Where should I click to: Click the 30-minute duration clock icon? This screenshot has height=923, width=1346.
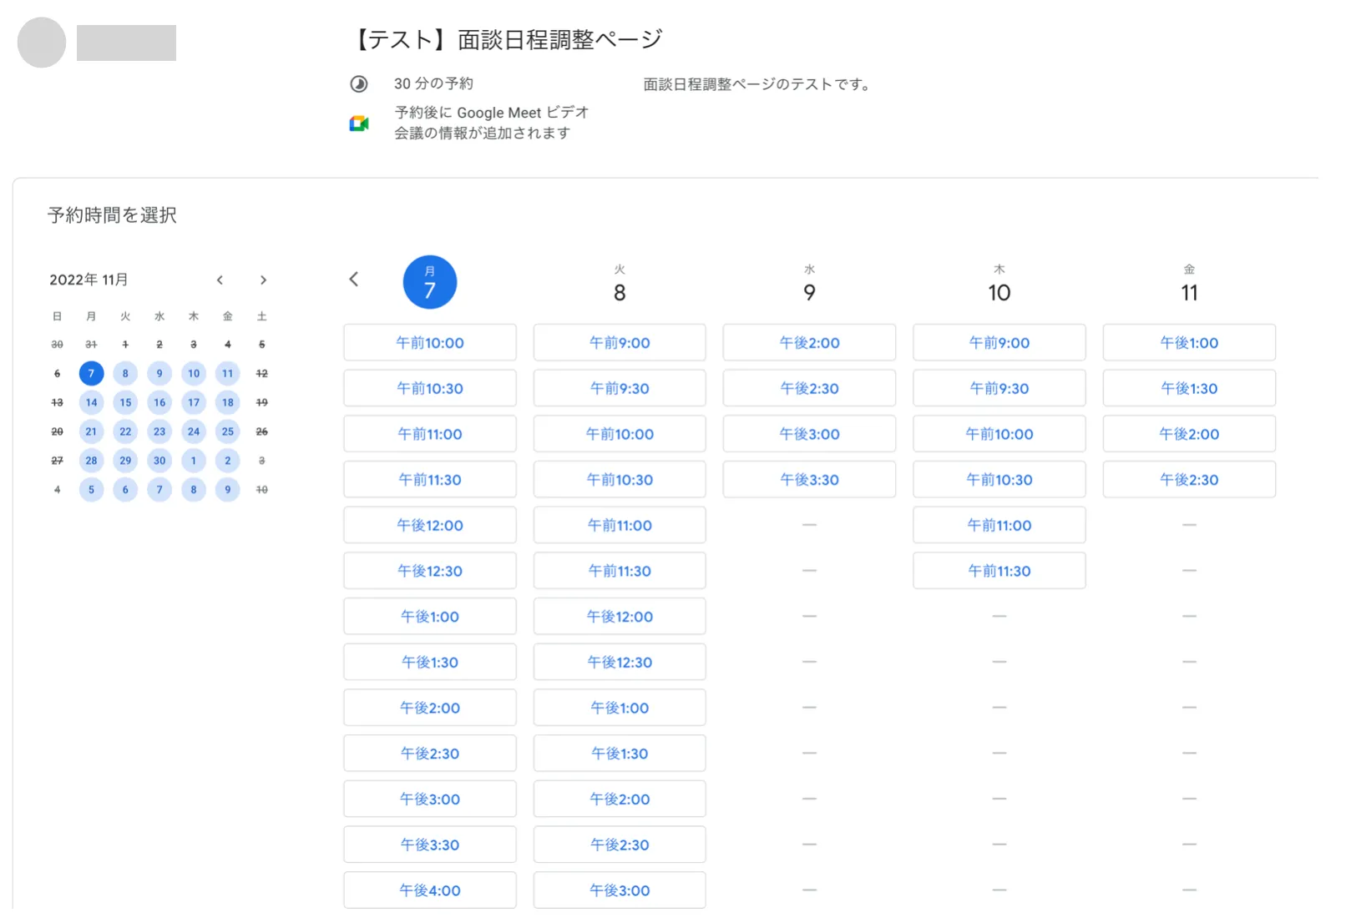click(x=359, y=83)
